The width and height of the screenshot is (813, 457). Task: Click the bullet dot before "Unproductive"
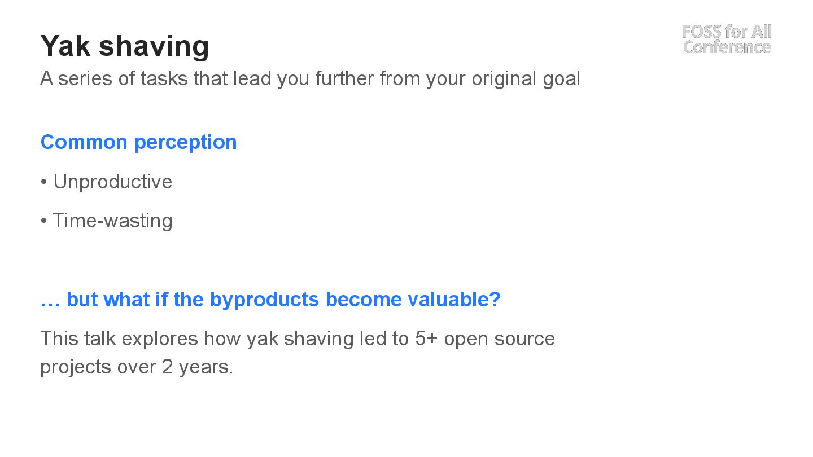[43, 183]
